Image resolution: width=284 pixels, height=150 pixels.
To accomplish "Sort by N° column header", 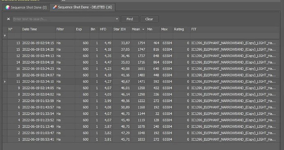I will point(14,29).
